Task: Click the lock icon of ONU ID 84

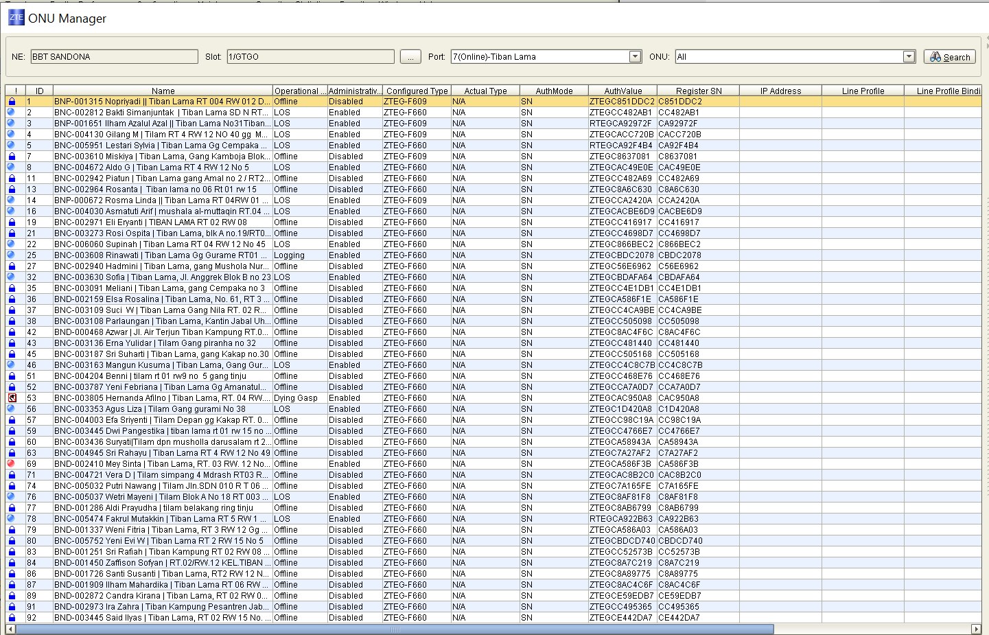Action: pos(12,563)
